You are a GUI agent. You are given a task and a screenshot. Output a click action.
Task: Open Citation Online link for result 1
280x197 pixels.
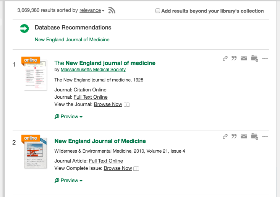click(x=90, y=90)
